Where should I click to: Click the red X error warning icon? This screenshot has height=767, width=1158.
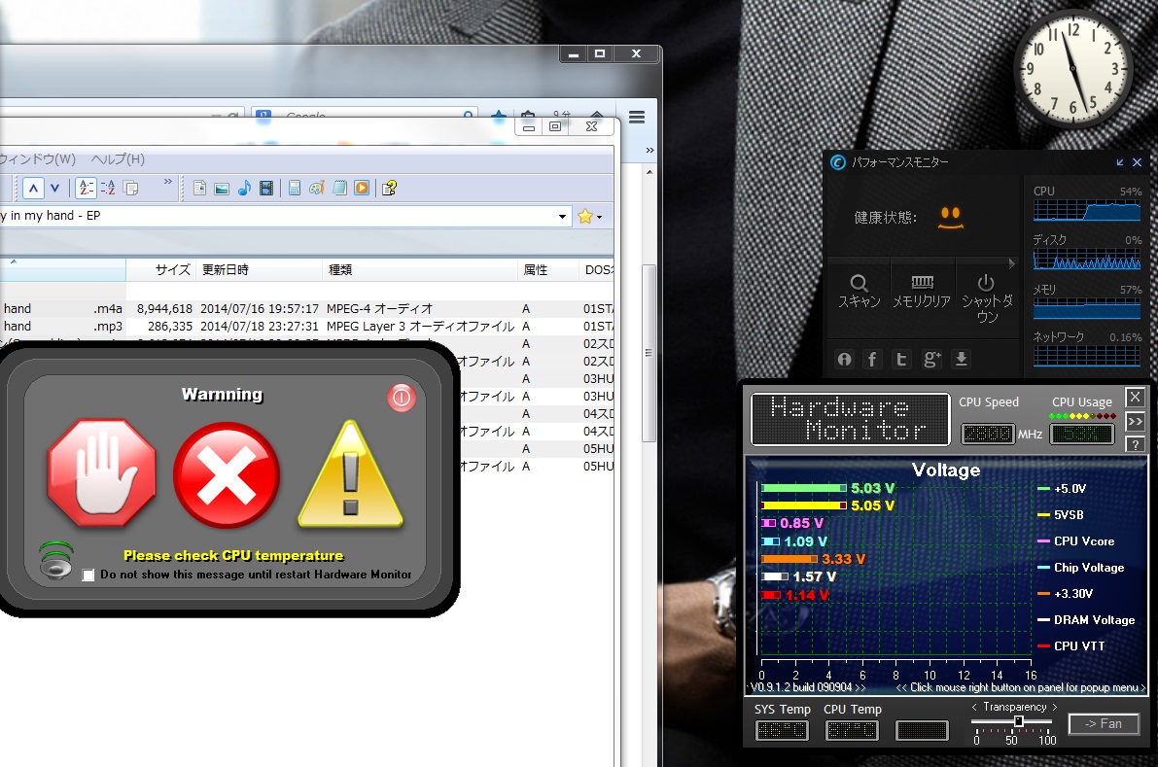pos(226,475)
